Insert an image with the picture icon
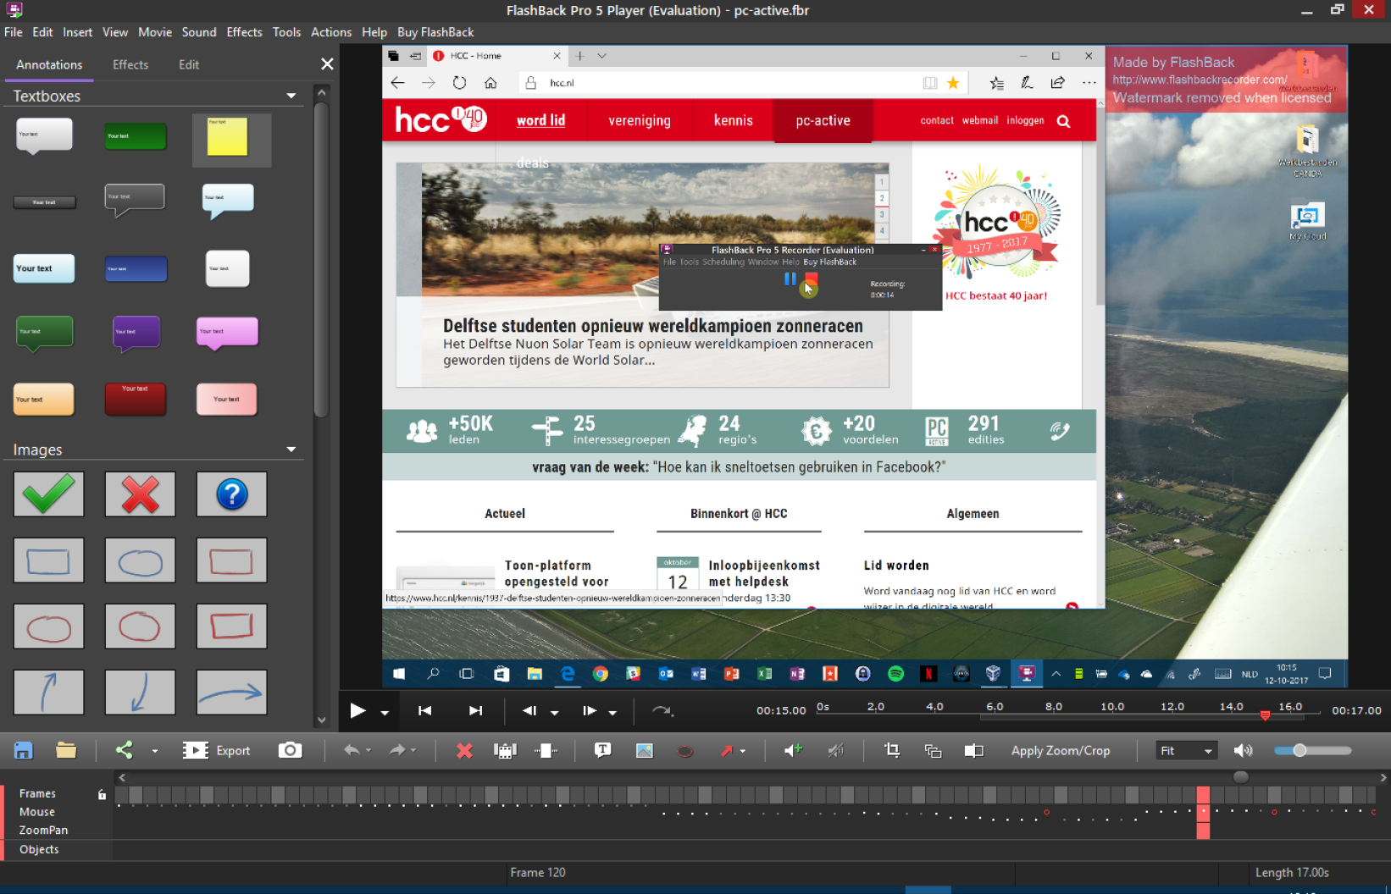 [x=644, y=750]
